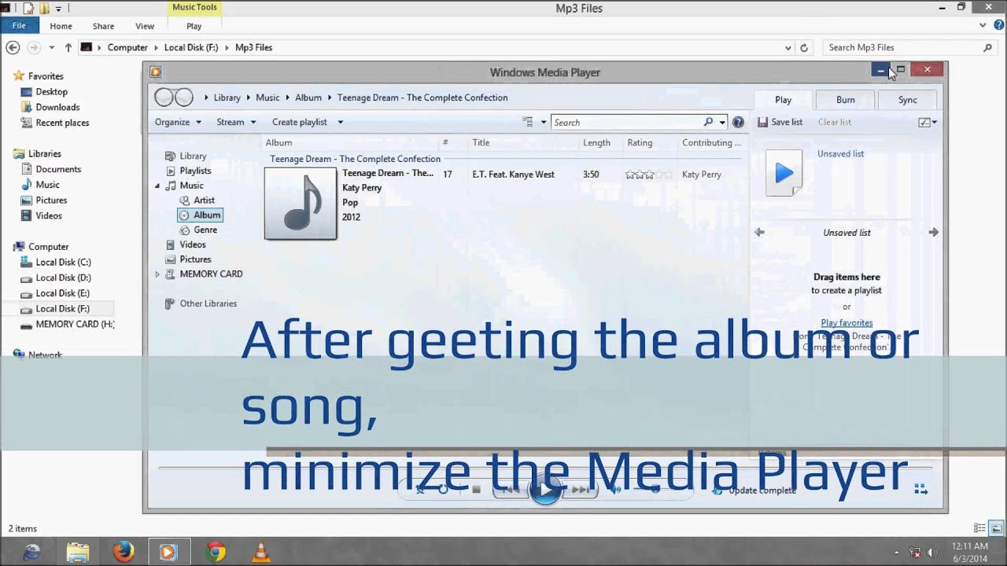This screenshot has width=1007, height=566.
Task: Open the View ribbon tab in Explorer
Action: (x=145, y=26)
